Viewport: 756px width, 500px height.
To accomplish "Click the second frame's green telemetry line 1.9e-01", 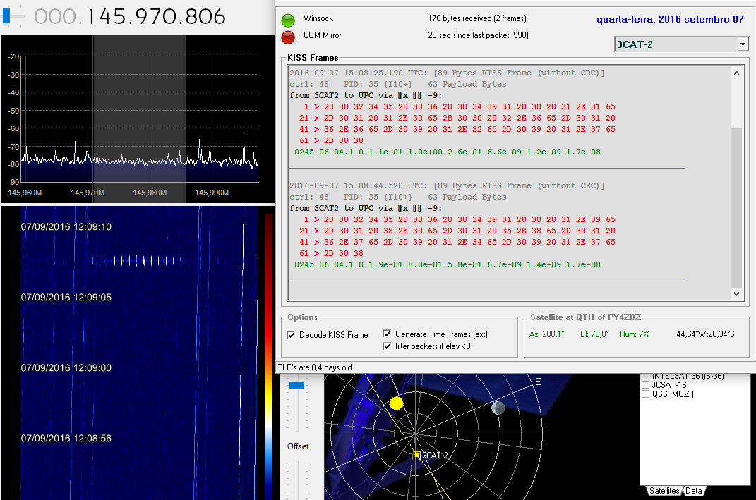I will tap(448, 264).
